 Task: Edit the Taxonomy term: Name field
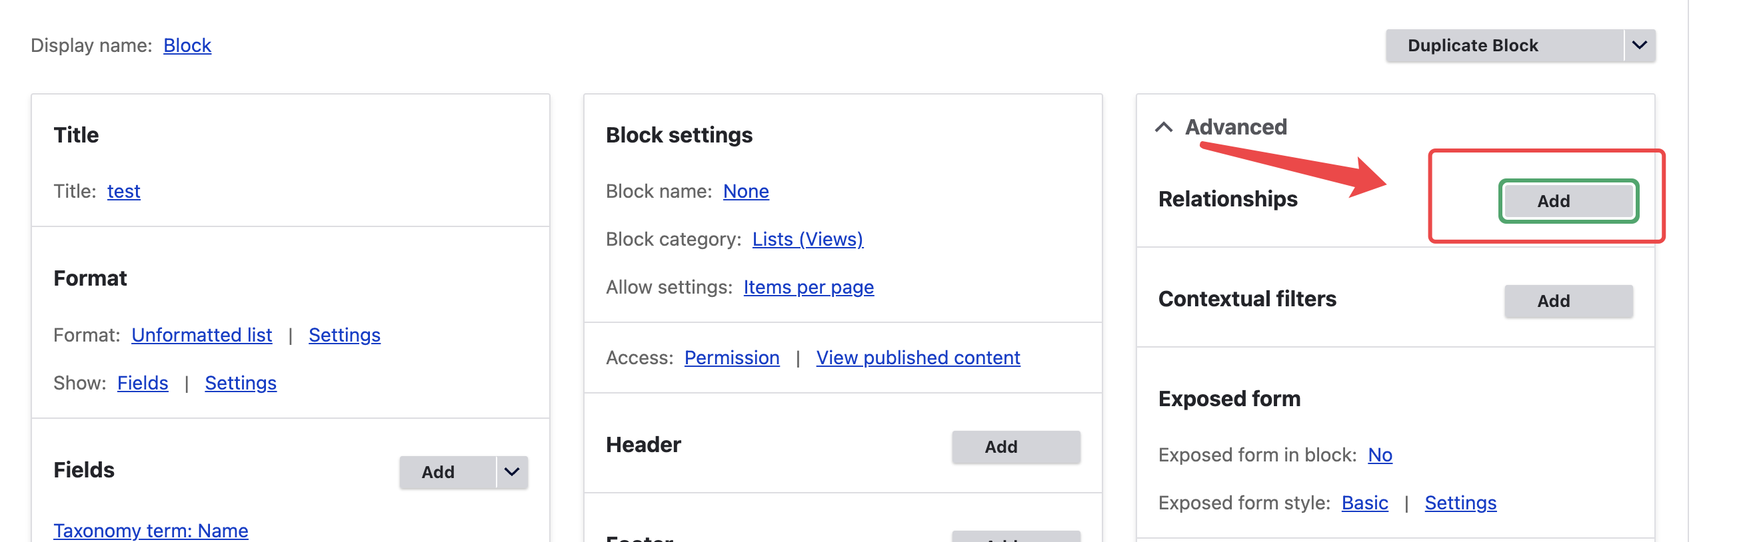coord(151,530)
